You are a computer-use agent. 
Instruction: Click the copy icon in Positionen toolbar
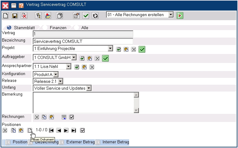tap(13, 130)
